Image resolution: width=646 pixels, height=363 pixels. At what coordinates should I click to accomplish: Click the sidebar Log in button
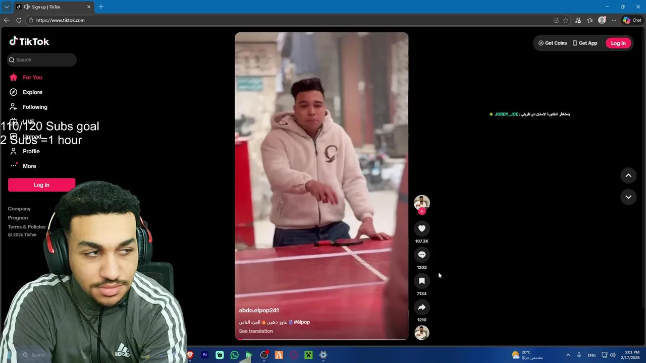41,185
